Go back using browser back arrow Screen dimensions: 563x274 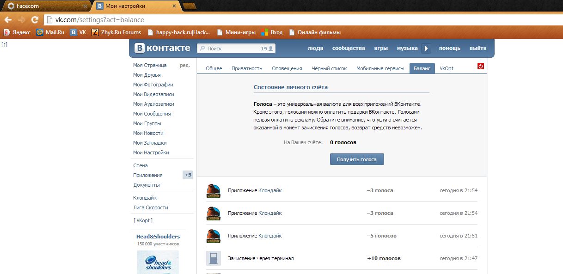point(8,20)
